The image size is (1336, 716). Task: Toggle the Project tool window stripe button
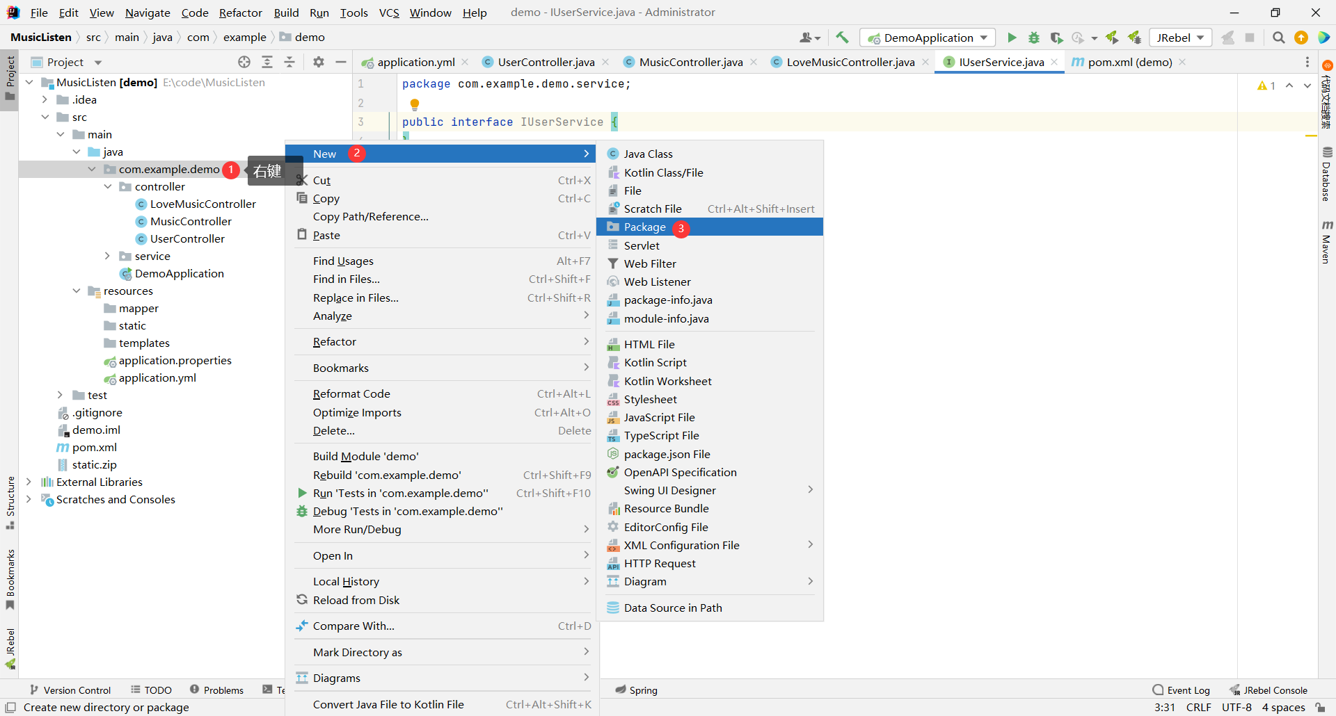point(10,78)
